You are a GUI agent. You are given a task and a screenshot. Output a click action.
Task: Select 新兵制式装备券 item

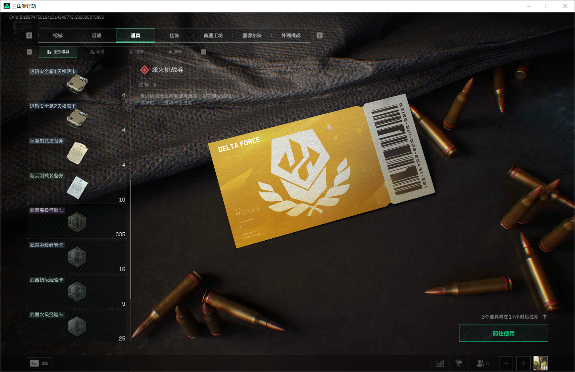point(77,187)
